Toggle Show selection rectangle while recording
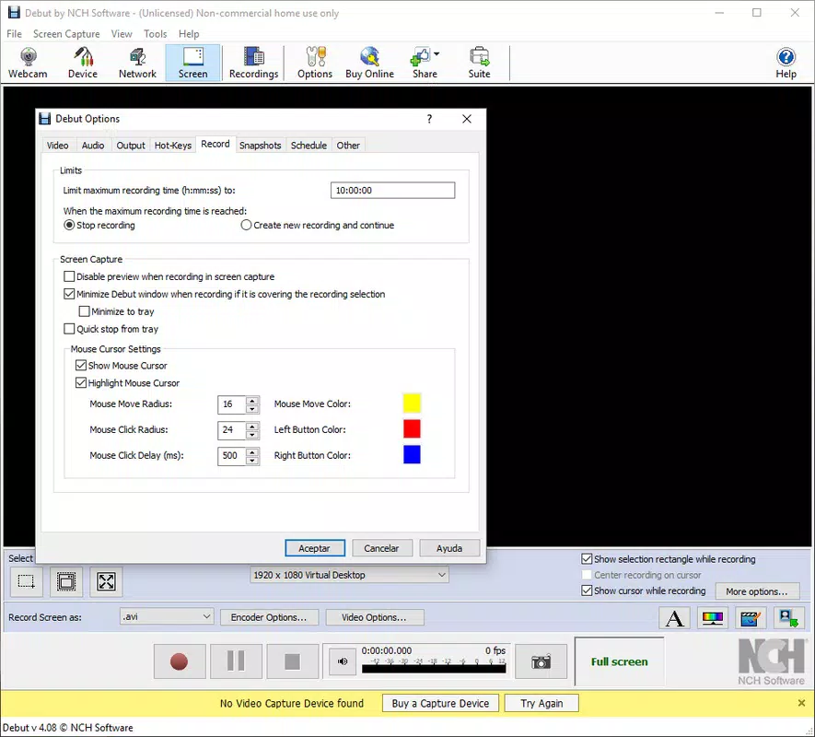Screen dimensions: 815x737 [x=587, y=559]
